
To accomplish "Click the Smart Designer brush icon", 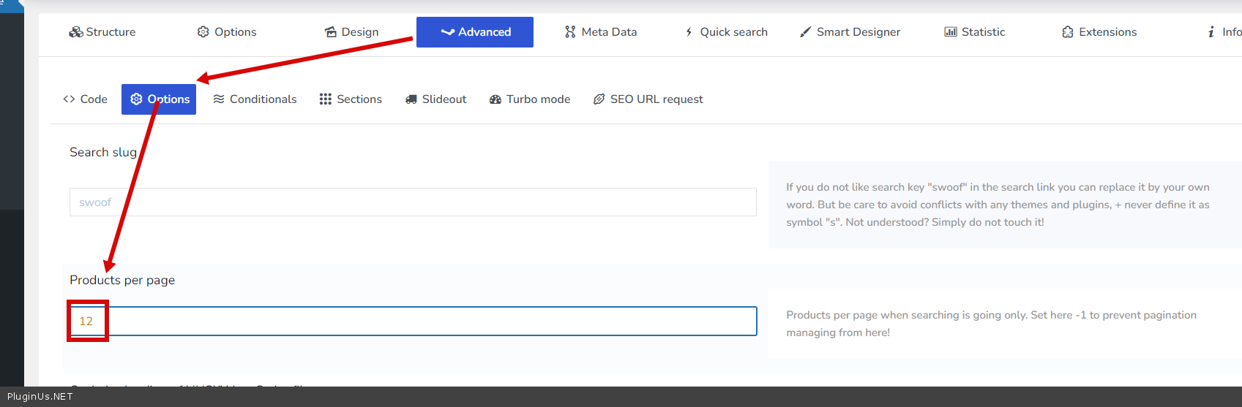I will click(x=805, y=32).
